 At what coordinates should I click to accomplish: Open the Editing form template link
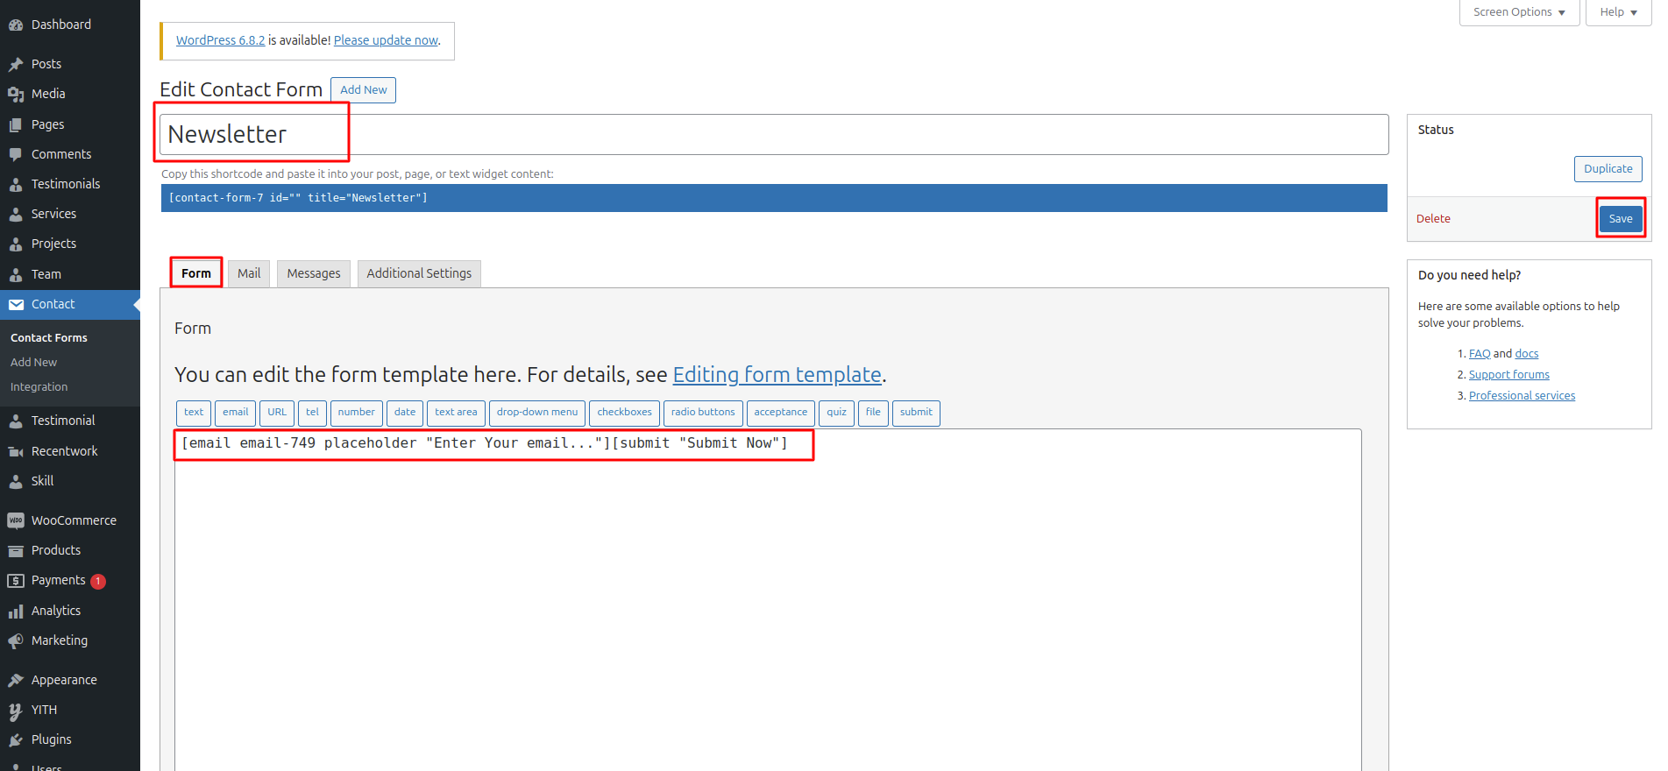[777, 375]
